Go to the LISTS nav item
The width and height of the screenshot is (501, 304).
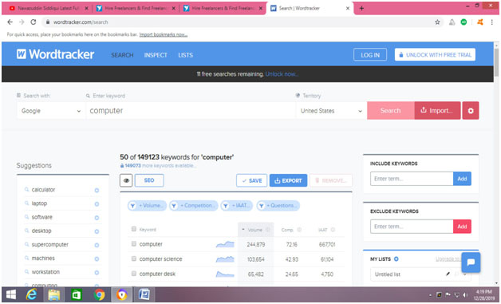click(x=185, y=55)
